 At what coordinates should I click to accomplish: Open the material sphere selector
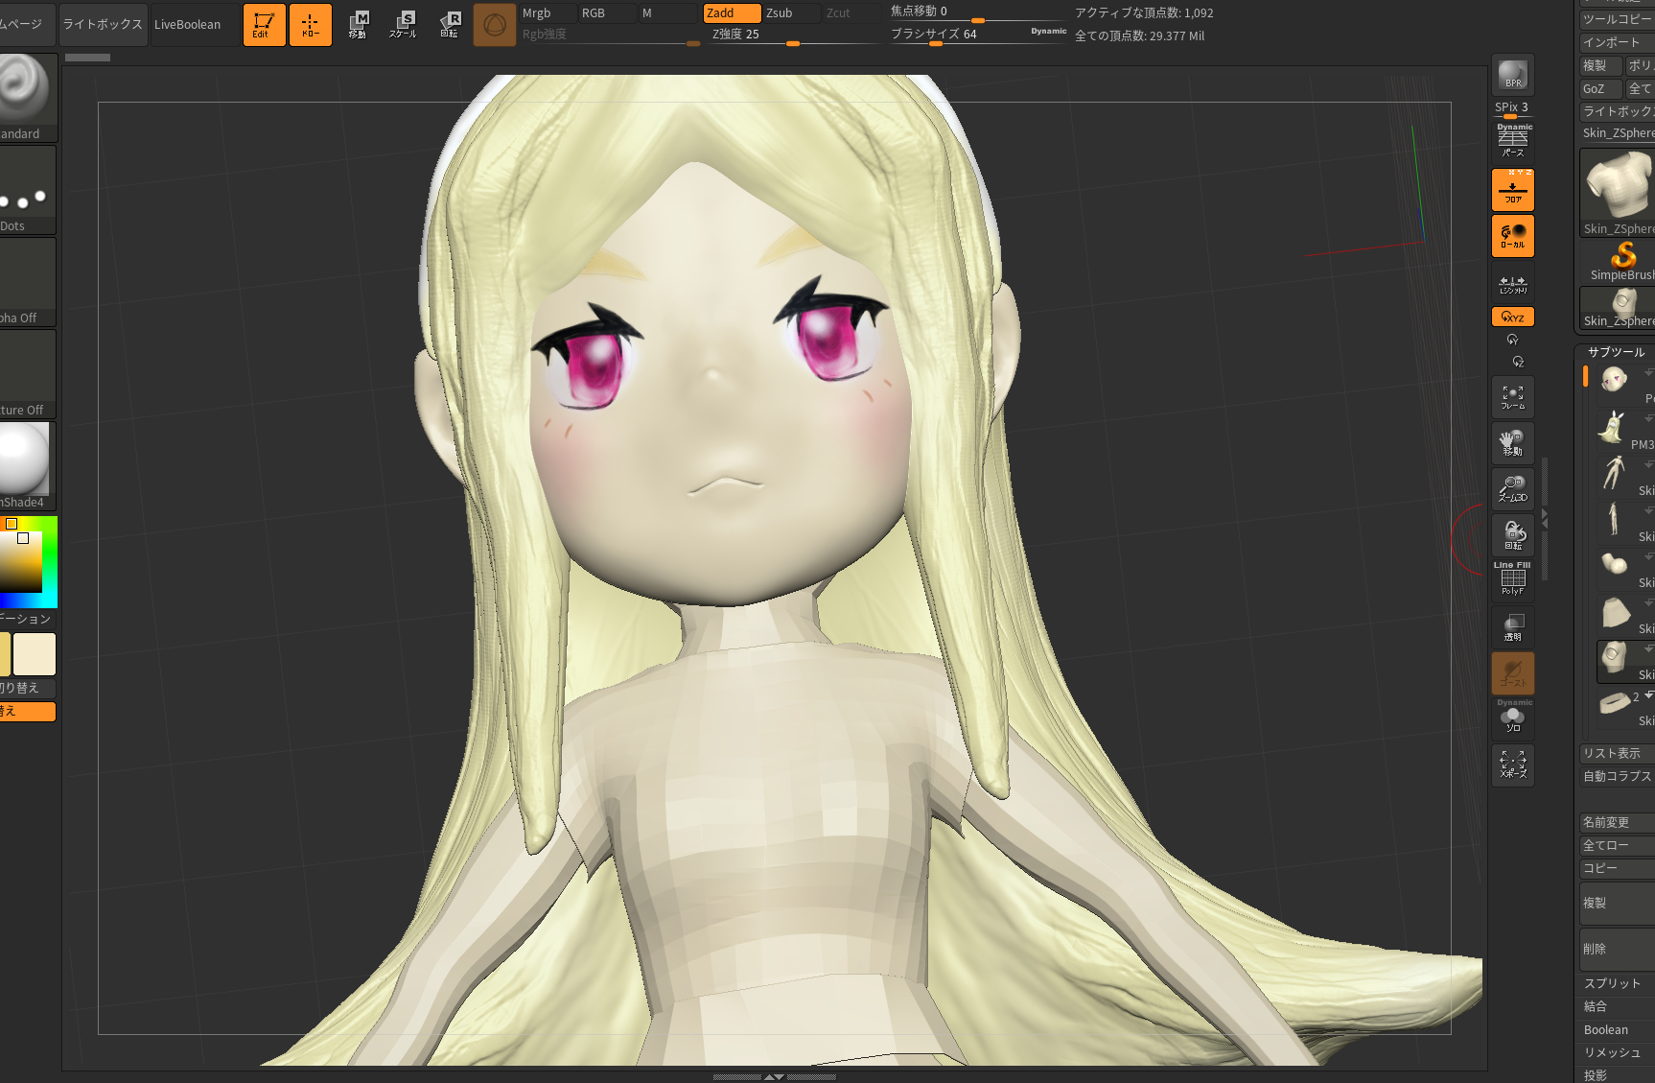click(x=28, y=466)
